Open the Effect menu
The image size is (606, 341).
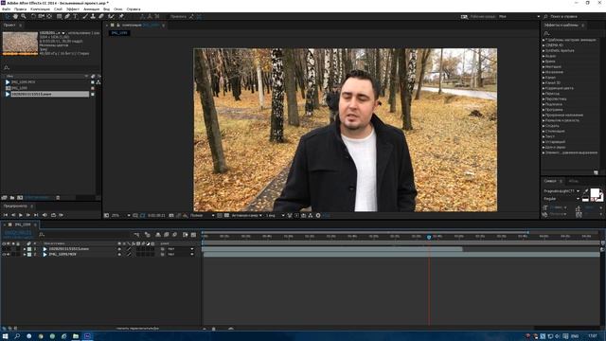(x=73, y=9)
